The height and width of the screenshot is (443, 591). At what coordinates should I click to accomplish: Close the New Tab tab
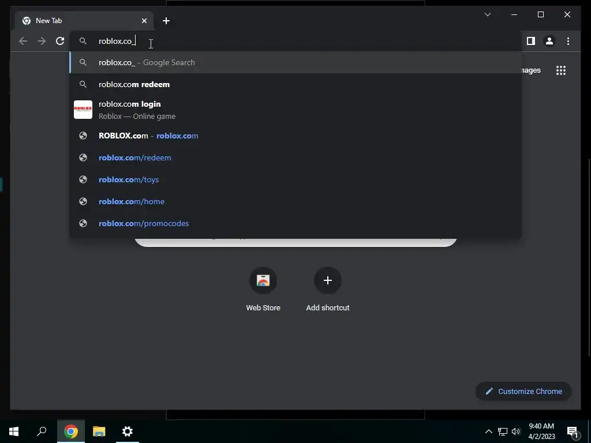point(144,21)
